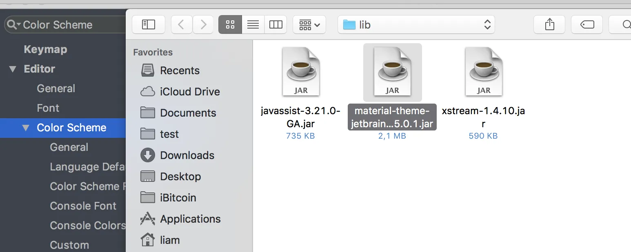Toggle the Finder sidebar button
This screenshot has height=252, width=631.
[x=149, y=25]
